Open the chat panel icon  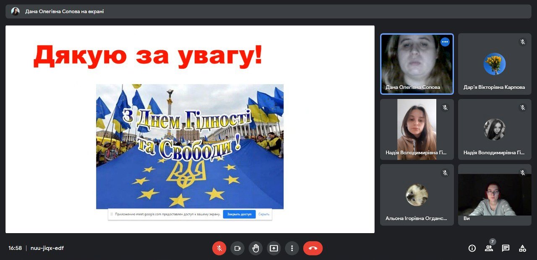[x=506, y=248]
